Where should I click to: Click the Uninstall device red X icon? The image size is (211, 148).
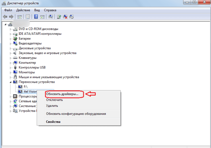point(65,17)
